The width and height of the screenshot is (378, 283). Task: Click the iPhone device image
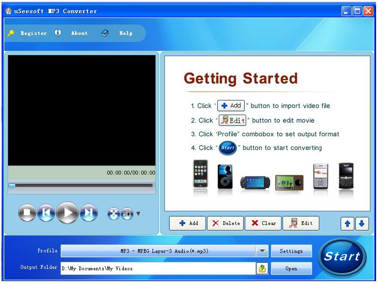tap(200, 174)
